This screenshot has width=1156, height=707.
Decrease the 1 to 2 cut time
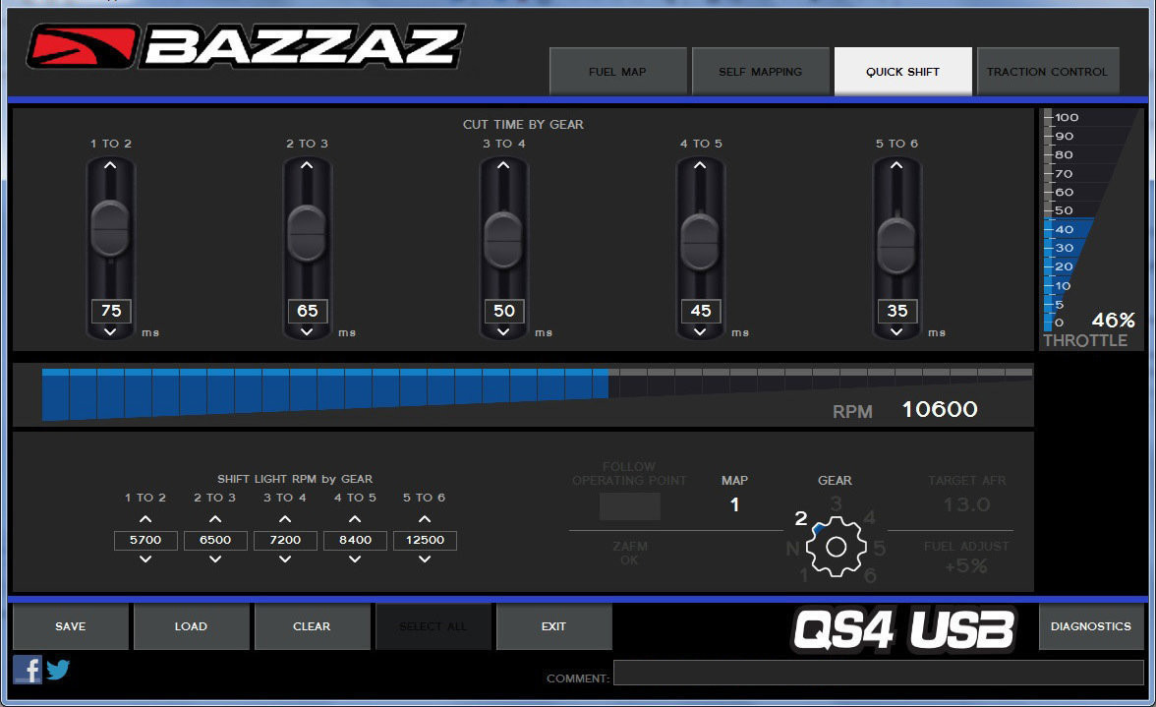click(110, 331)
